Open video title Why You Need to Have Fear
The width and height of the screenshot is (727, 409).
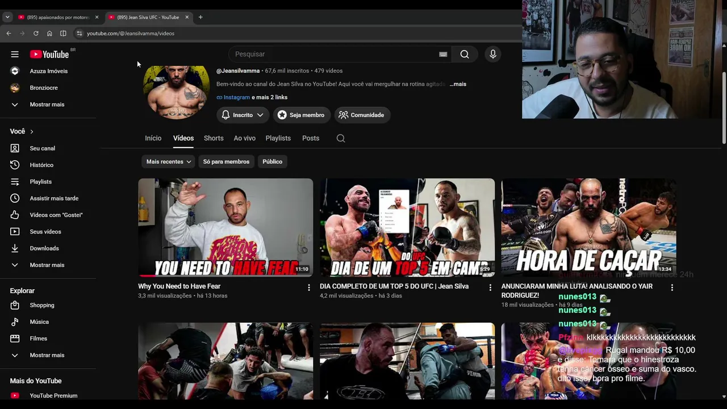pos(179,286)
